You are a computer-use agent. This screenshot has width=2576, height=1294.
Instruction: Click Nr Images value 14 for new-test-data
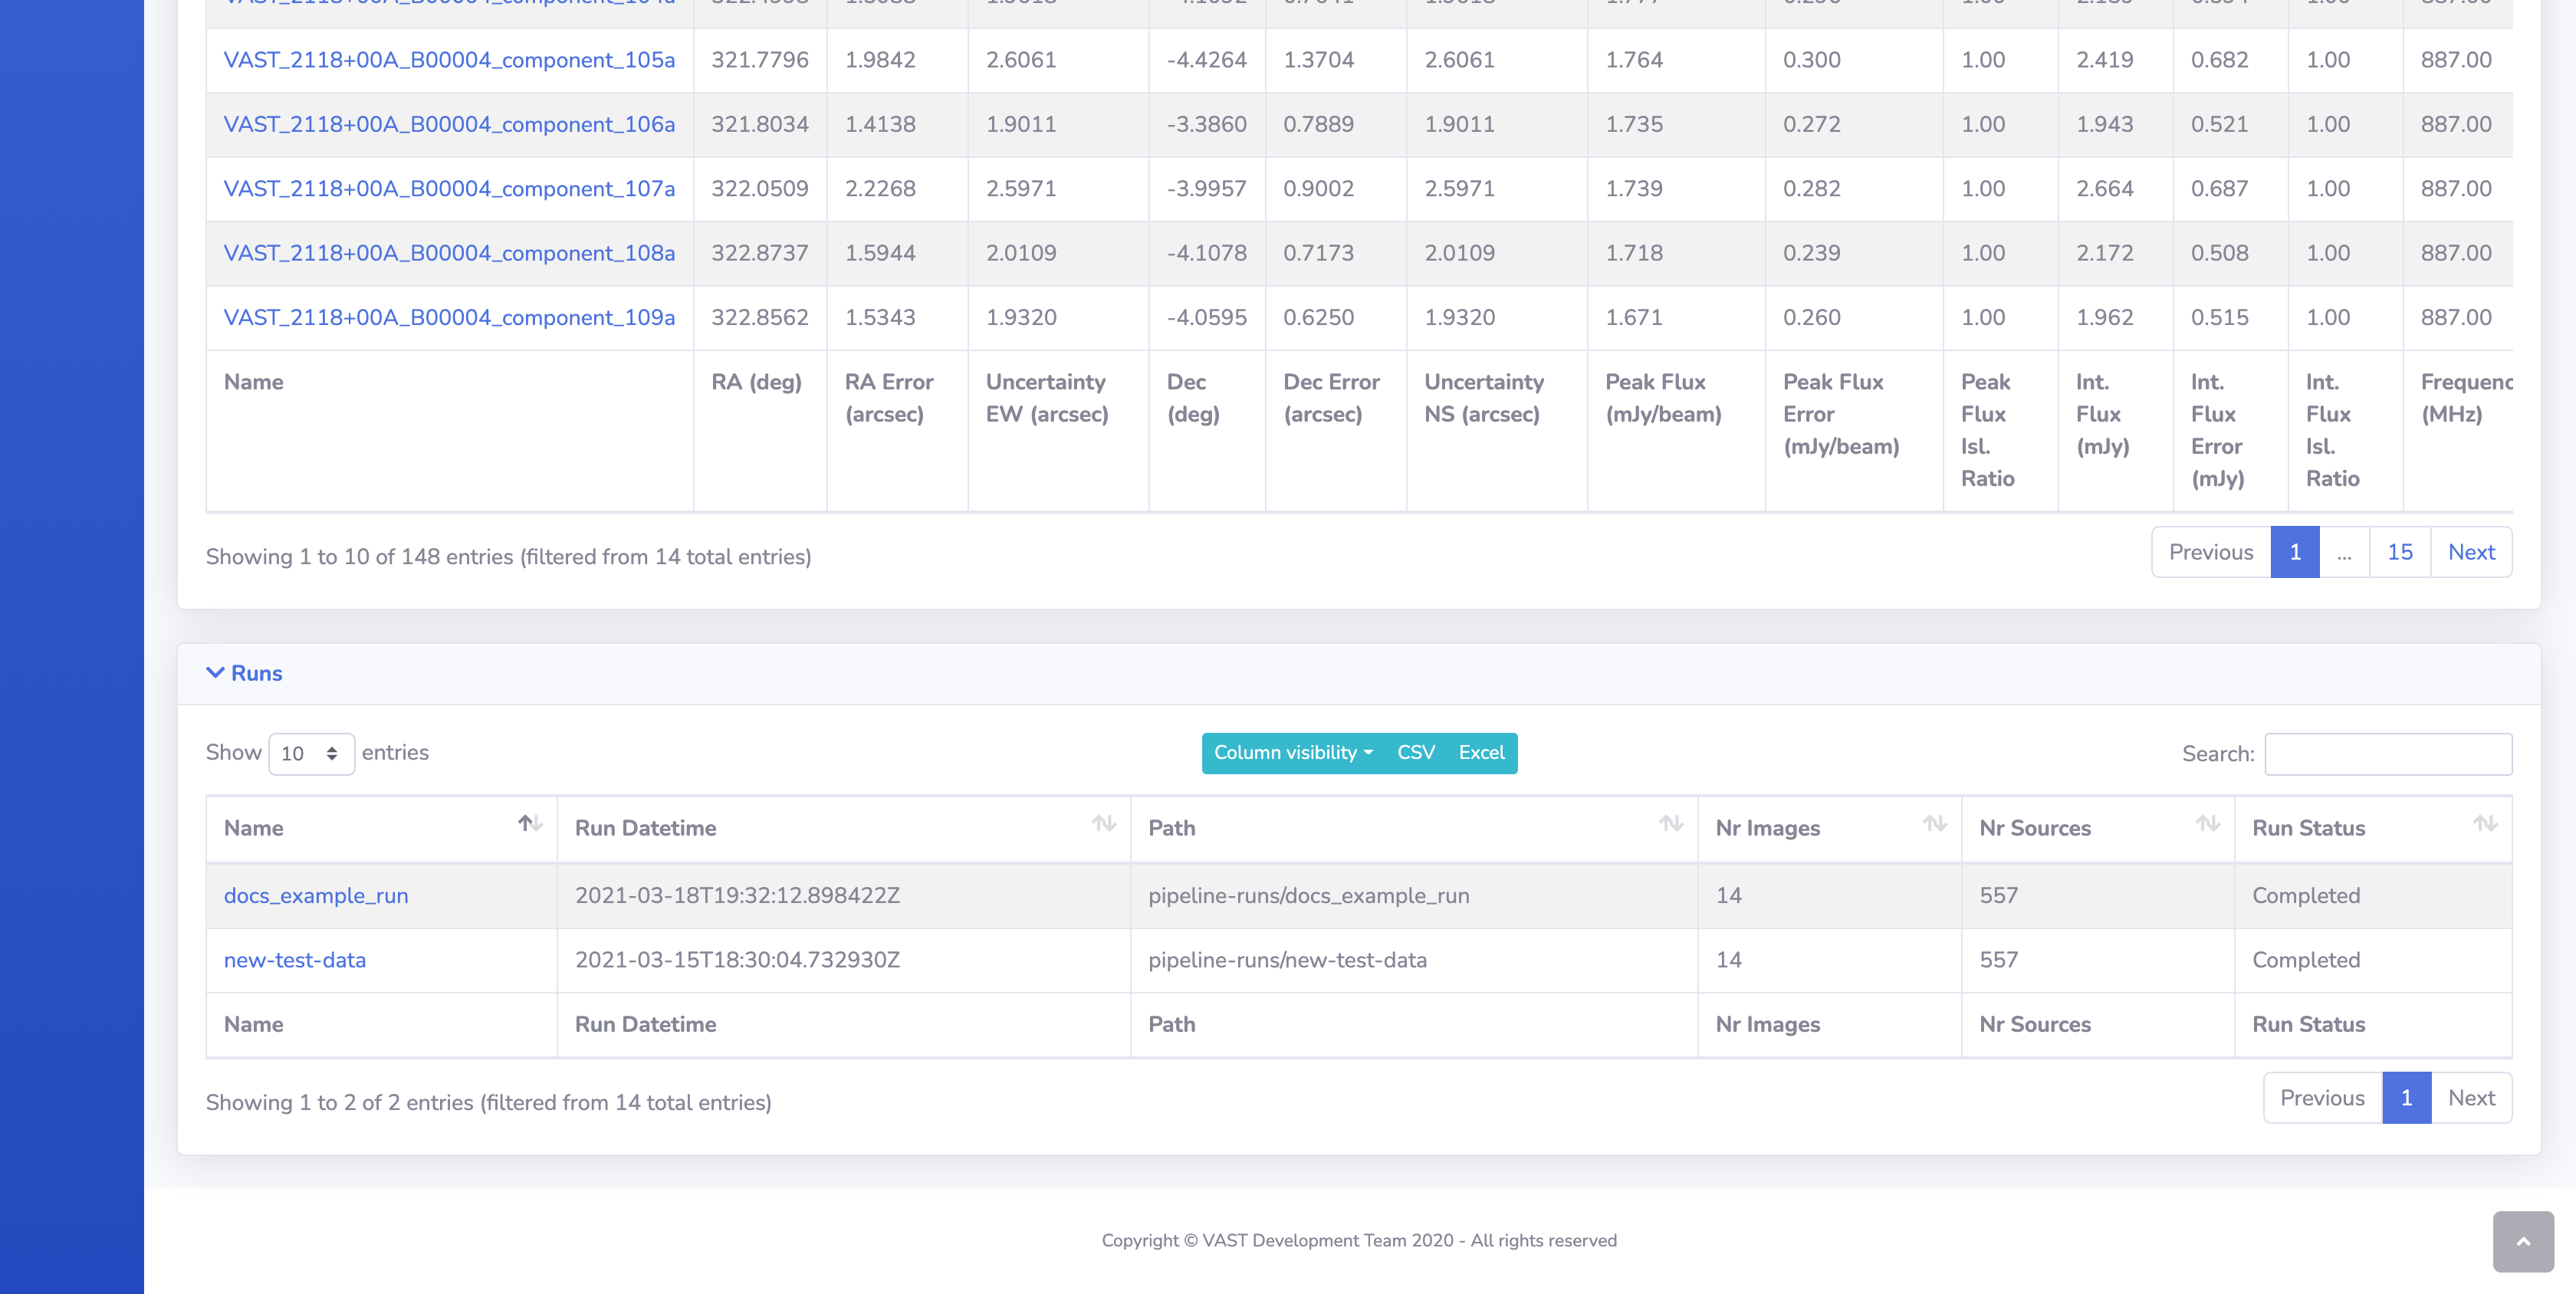tap(1728, 960)
